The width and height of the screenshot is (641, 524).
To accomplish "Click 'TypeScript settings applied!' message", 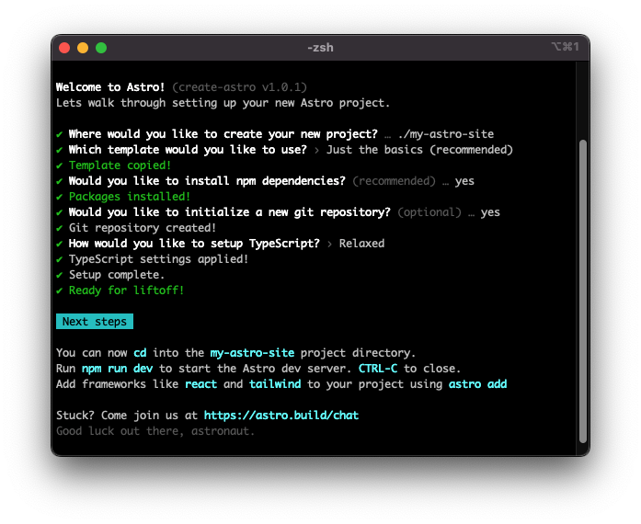I will (158, 259).
